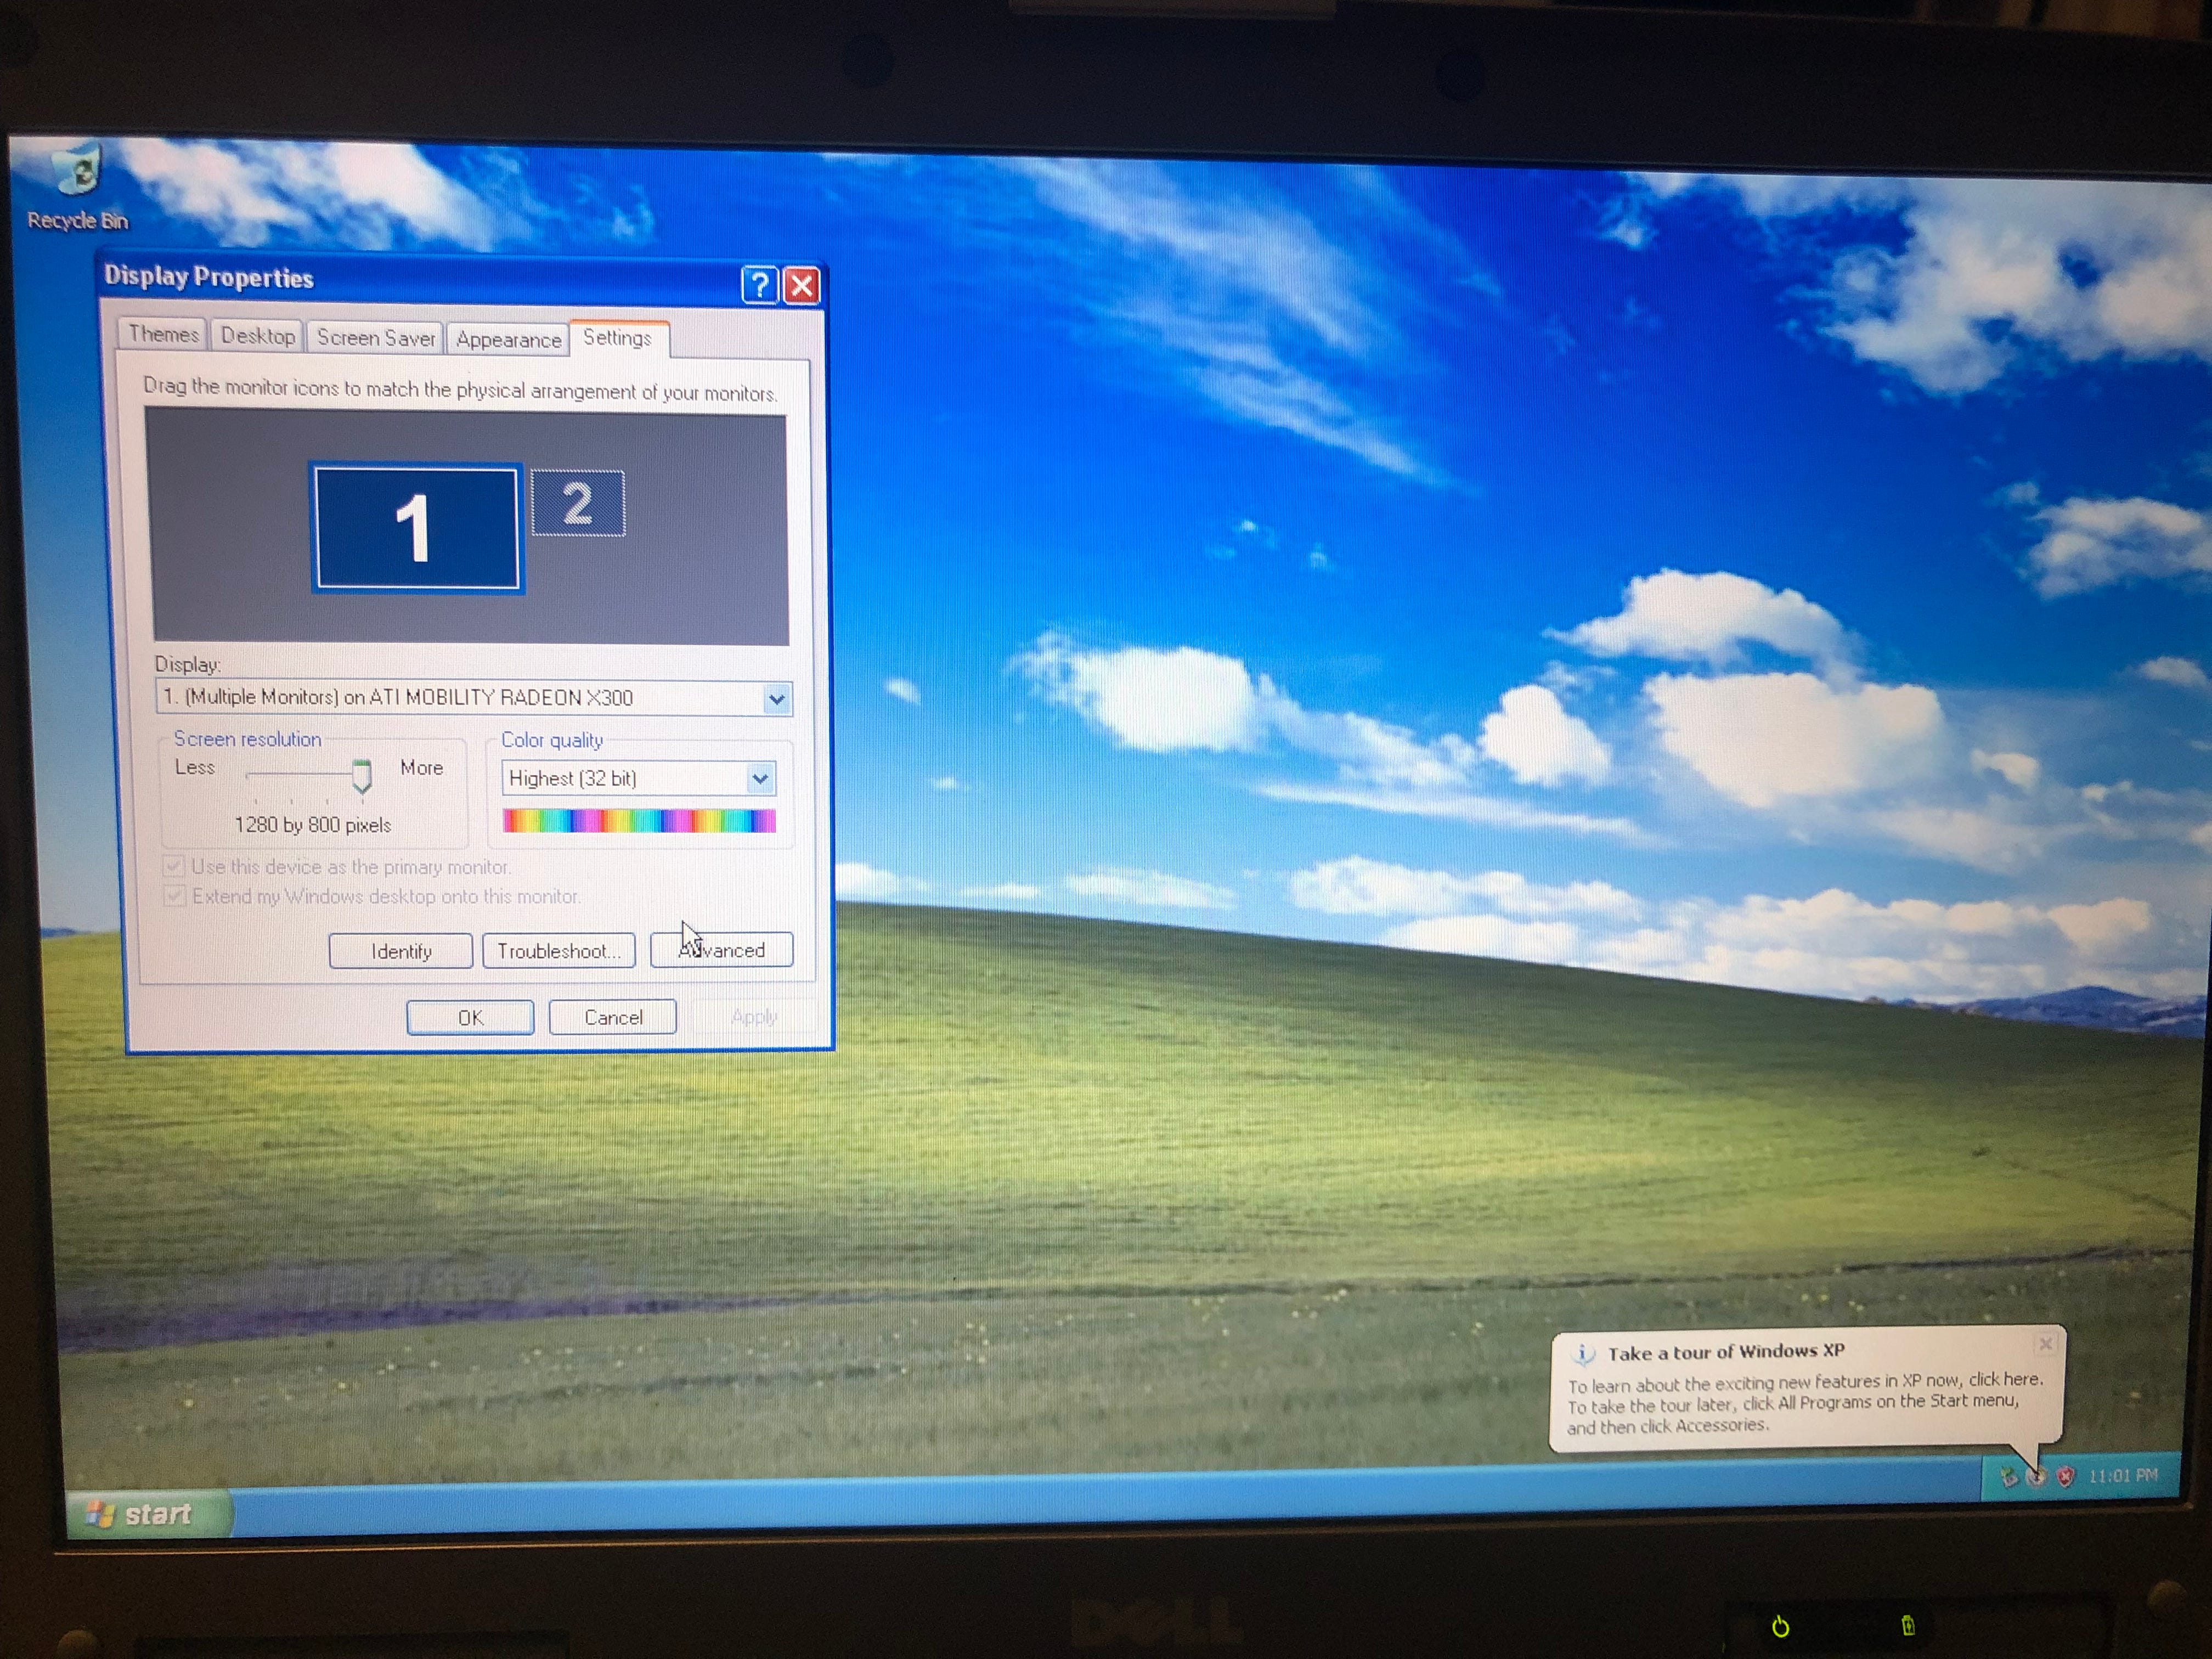2212x1659 pixels.
Task: Close the Windows XP tour balloon
Action: click(2045, 1344)
